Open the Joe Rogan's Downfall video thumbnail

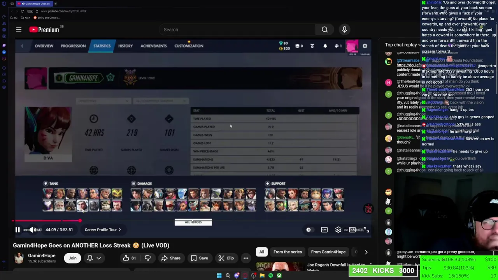click(281, 266)
